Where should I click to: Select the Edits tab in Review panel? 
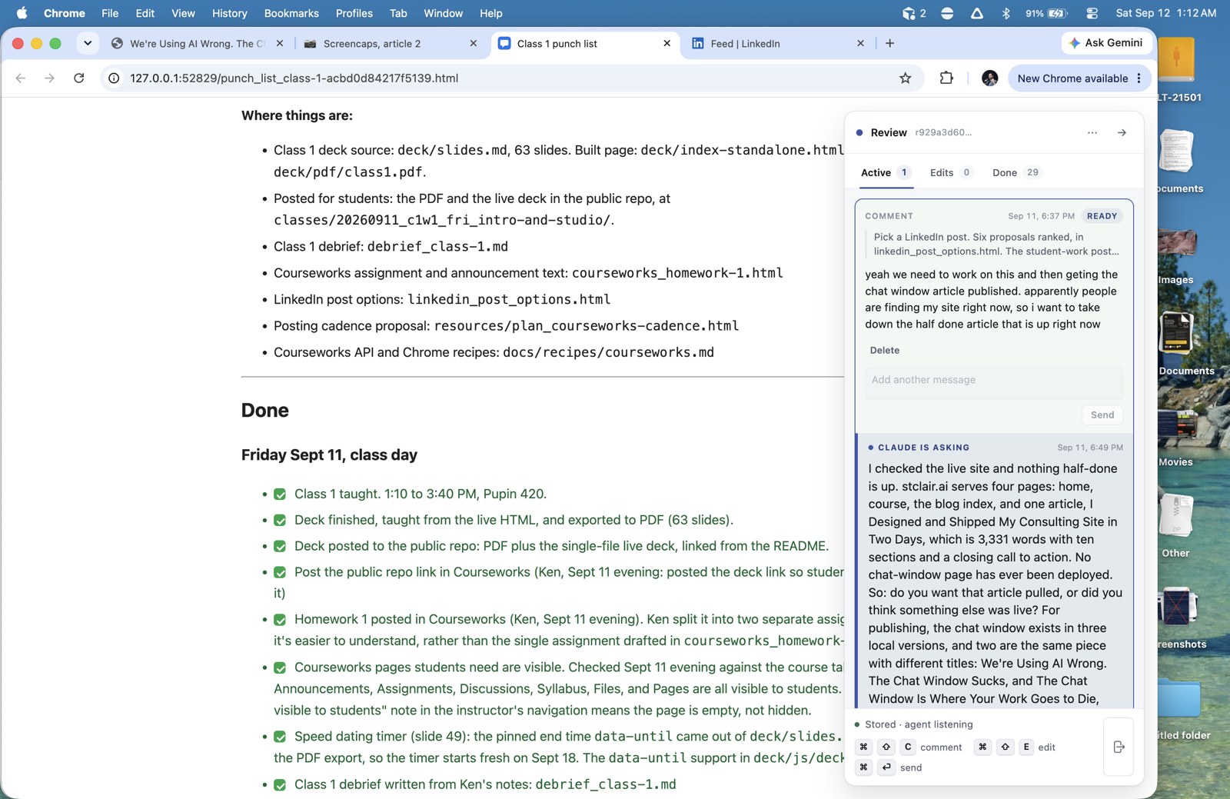(x=951, y=172)
